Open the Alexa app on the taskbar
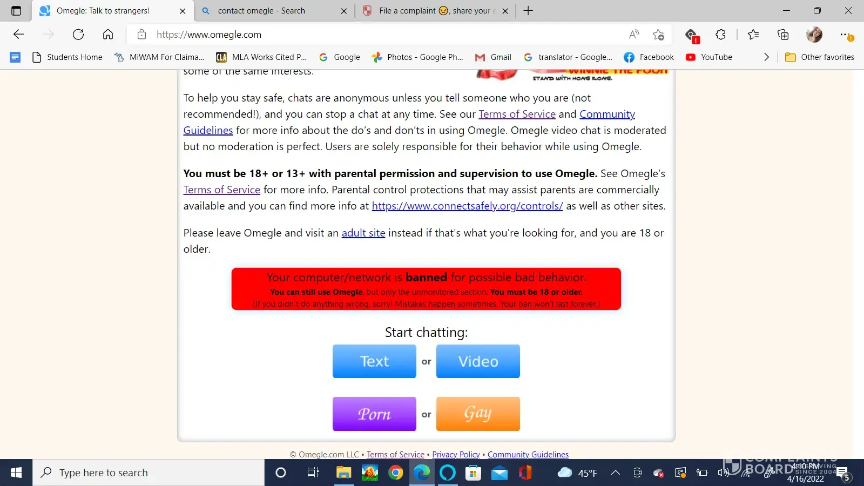The image size is (864, 486). [448, 473]
